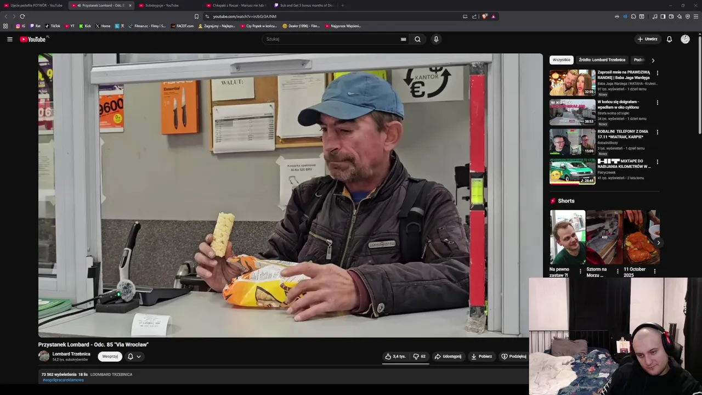Open the browser extensions puzzle icon
This screenshot has height=395, width=702.
tap(633, 16)
